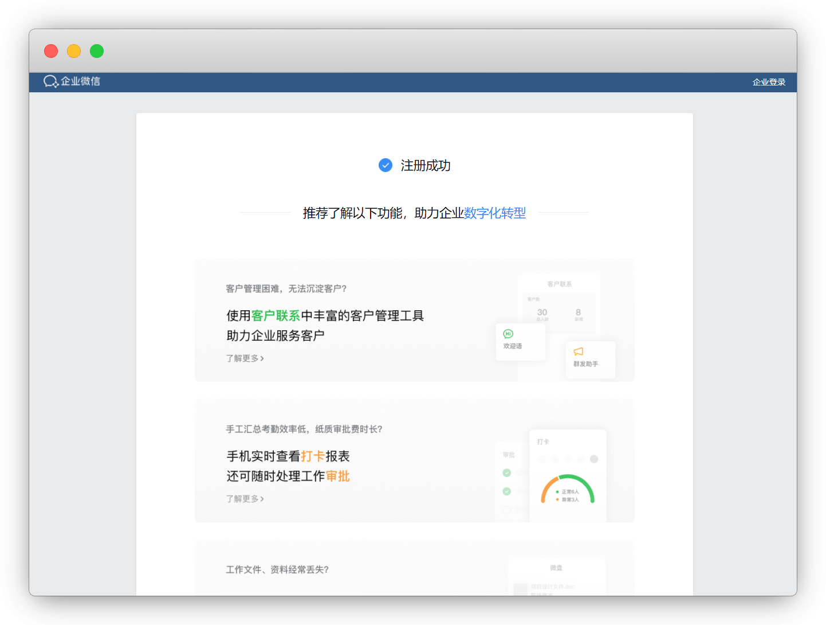Viewport: 826px width, 625px height.
Task: Click the red macOS close window button
Action: [x=51, y=51]
